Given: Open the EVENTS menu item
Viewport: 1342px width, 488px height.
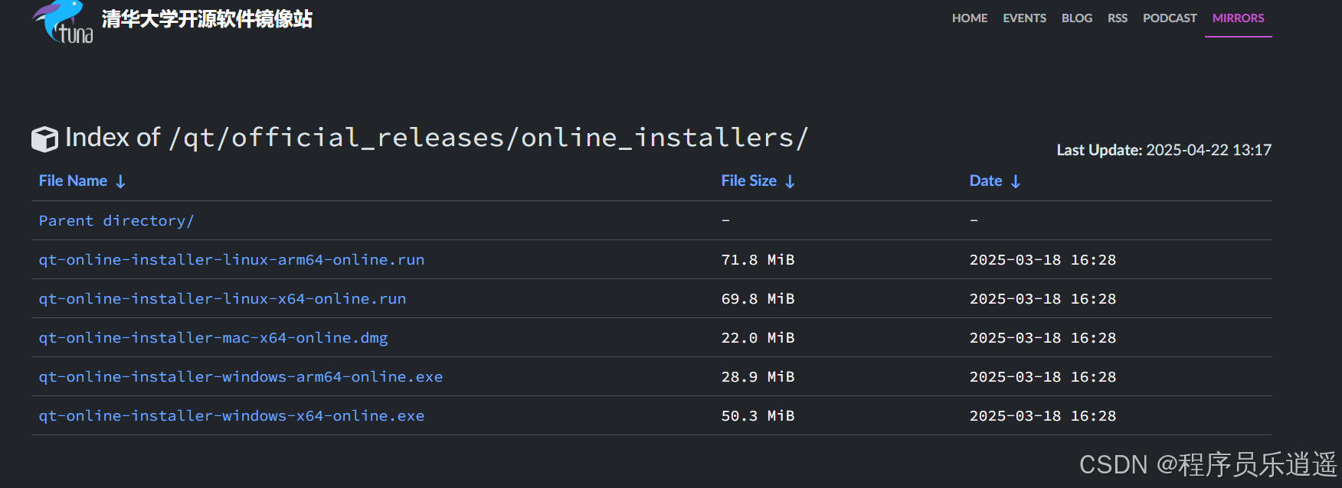Looking at the screenshot, I should (x=1024, y=18).
